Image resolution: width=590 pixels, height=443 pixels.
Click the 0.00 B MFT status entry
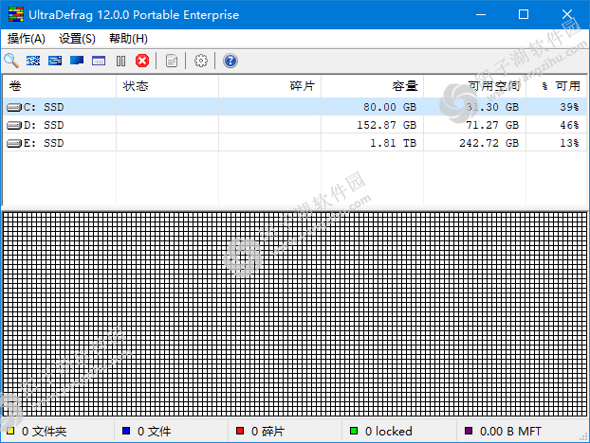[x=510, y=432]
